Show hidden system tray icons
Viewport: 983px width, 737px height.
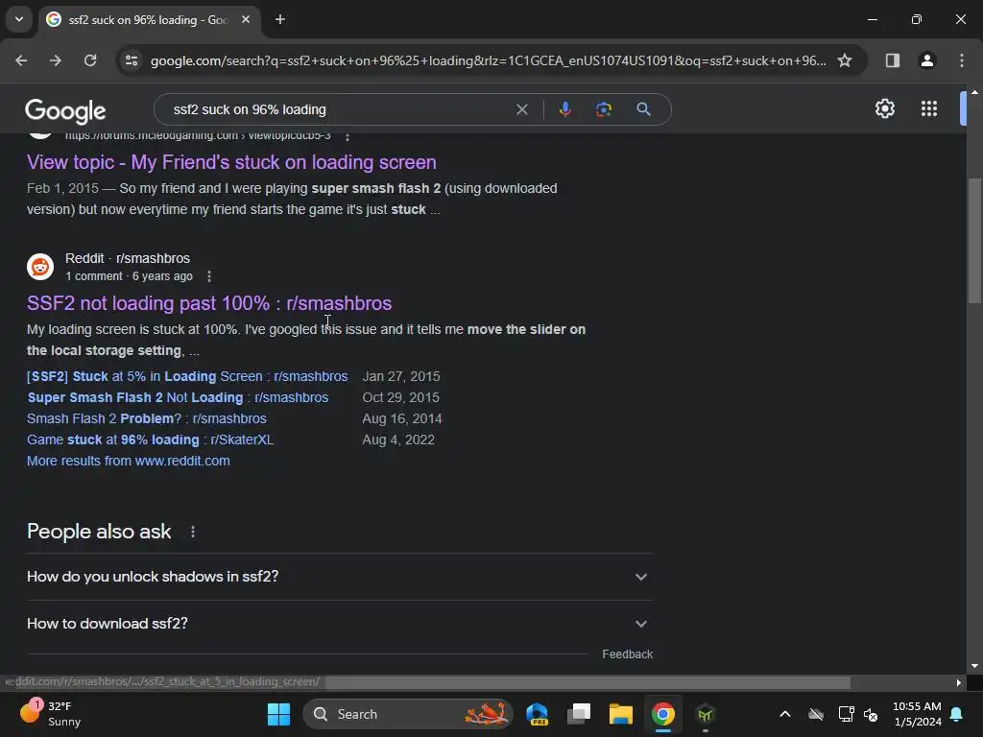[784, 714]
